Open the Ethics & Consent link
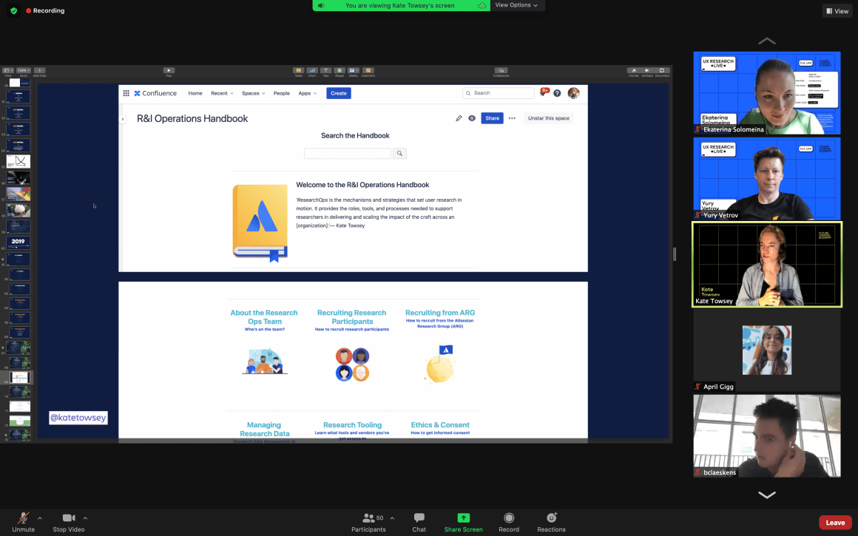The height and width of the screenshot is (536, 858). [x=440, y=425]
